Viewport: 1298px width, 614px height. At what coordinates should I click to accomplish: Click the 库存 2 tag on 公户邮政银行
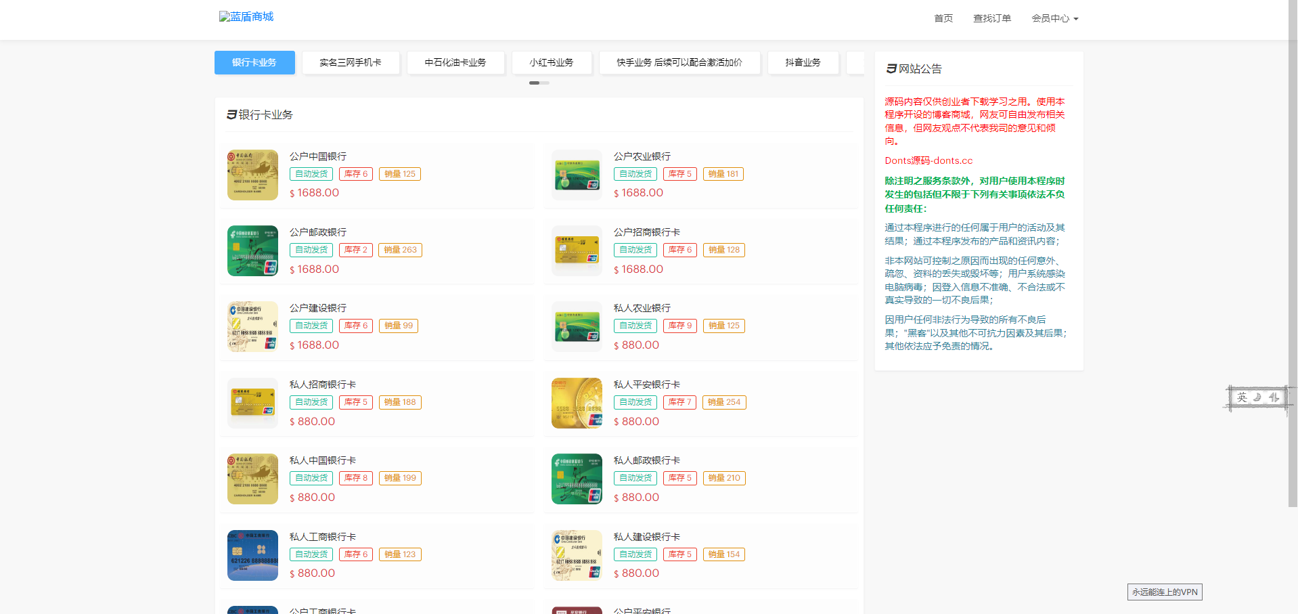(356, 250)
